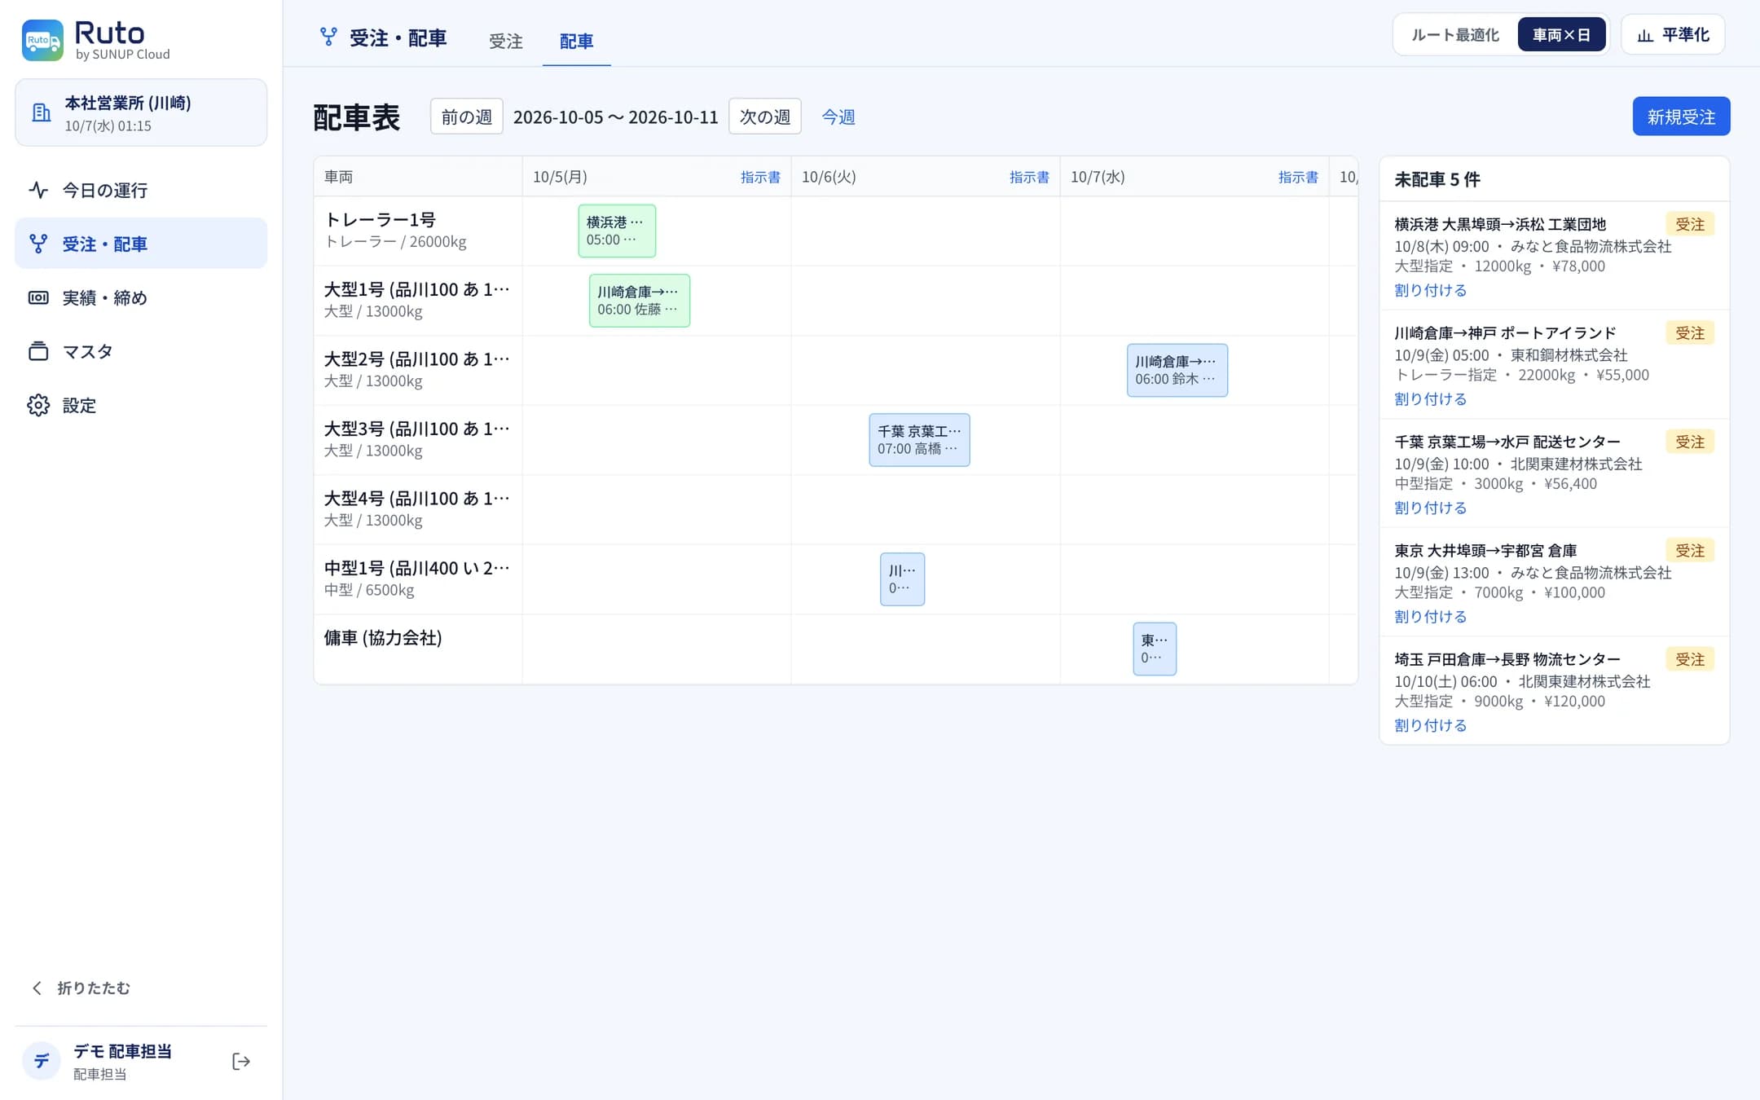This screenshot has height=1100, width=1760.
Task: Click the office building icon for 本社営業所
Action: (x=41, y=112)
